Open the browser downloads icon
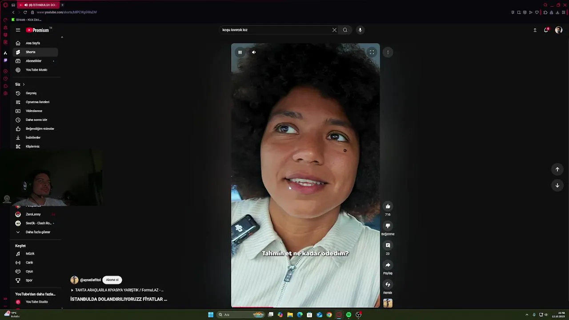Viewport: 569px width, 320px height. 557,12
